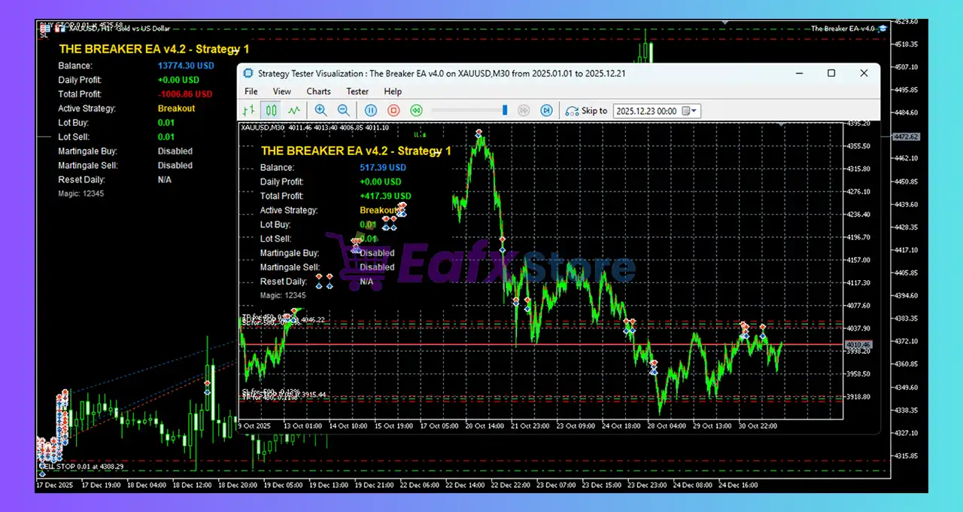Expand the Charts menu
963x512 pixels.
pos(318,91)
